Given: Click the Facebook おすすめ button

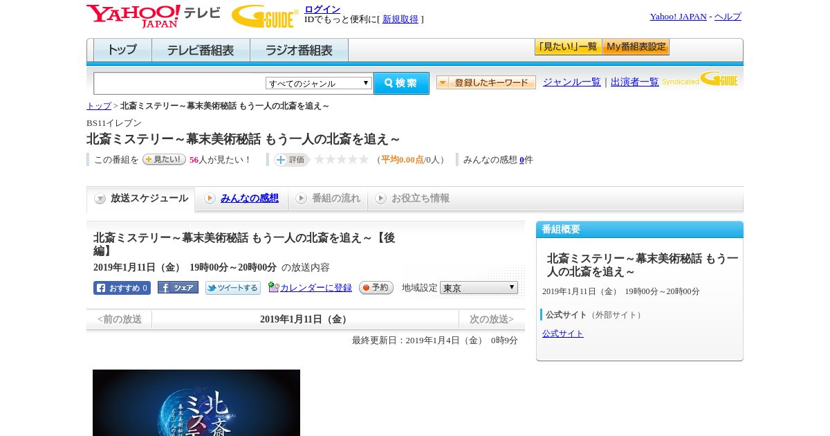Looking at the screenshot, I should [x=122, y=288].
